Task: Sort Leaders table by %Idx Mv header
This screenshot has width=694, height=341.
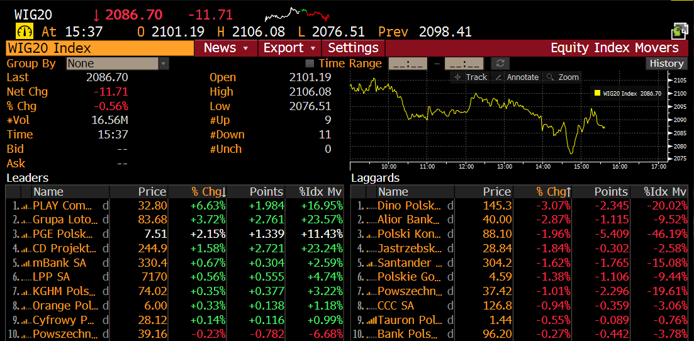Action: click(x=315, y=192)
